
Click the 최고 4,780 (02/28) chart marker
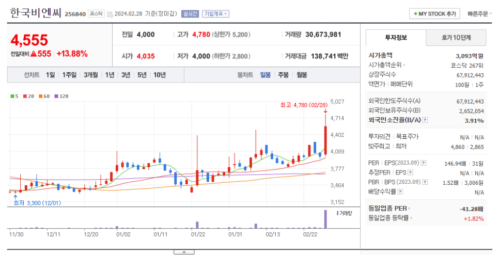click(304, 105)
